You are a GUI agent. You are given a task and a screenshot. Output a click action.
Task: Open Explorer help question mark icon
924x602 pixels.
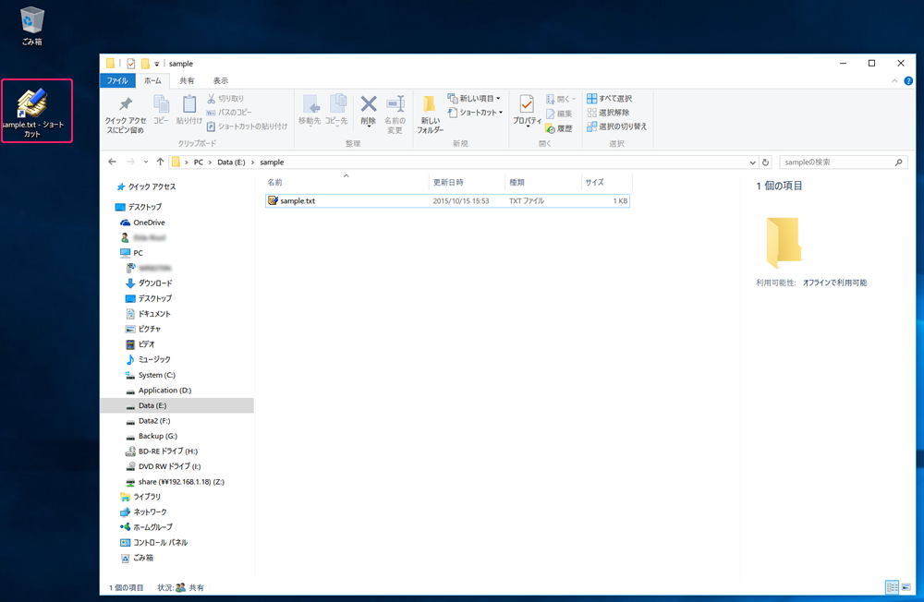(908, 80)
